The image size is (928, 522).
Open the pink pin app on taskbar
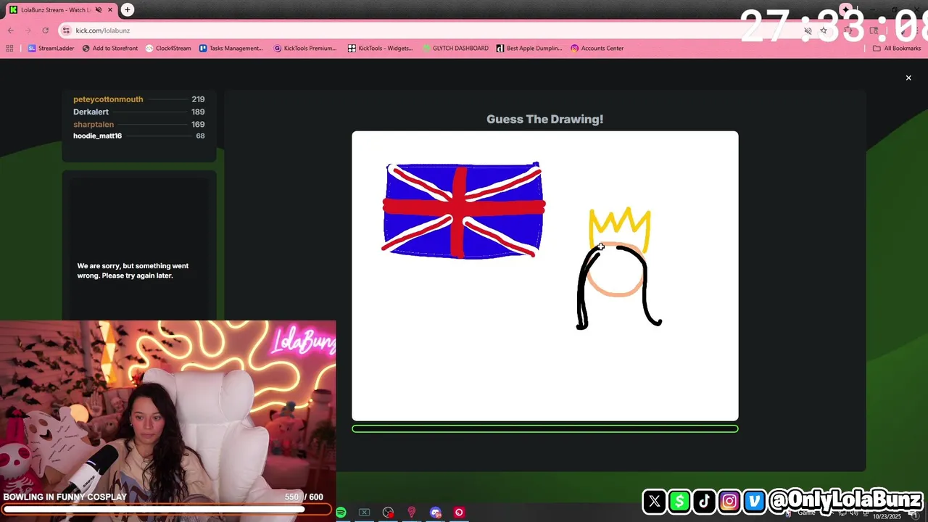pos(411,513)
